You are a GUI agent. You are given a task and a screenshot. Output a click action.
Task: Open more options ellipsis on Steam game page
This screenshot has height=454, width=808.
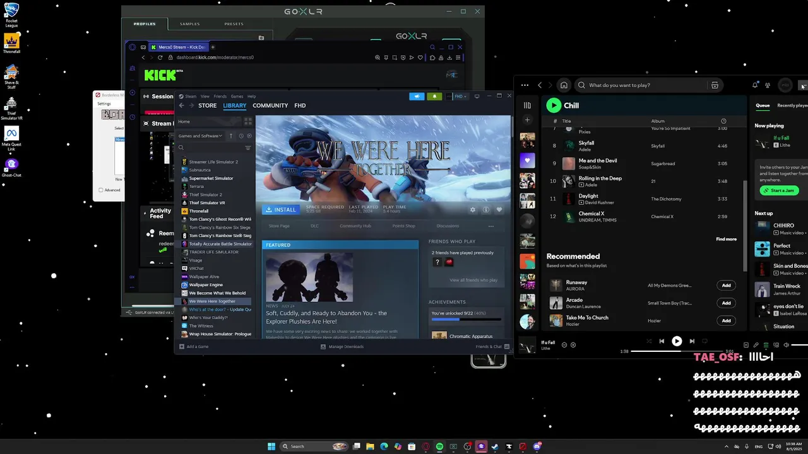pos(490,226)
